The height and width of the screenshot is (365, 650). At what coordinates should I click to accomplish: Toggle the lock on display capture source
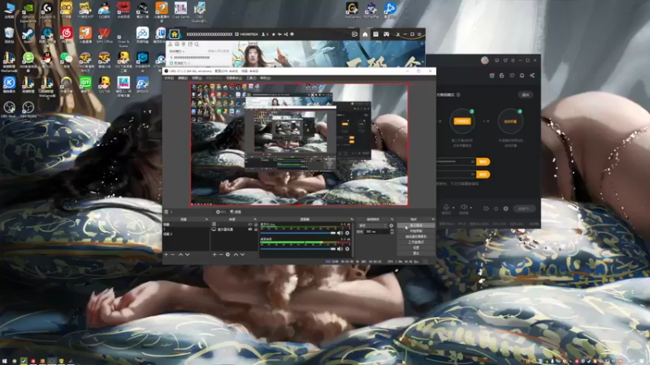click(256, 230)
